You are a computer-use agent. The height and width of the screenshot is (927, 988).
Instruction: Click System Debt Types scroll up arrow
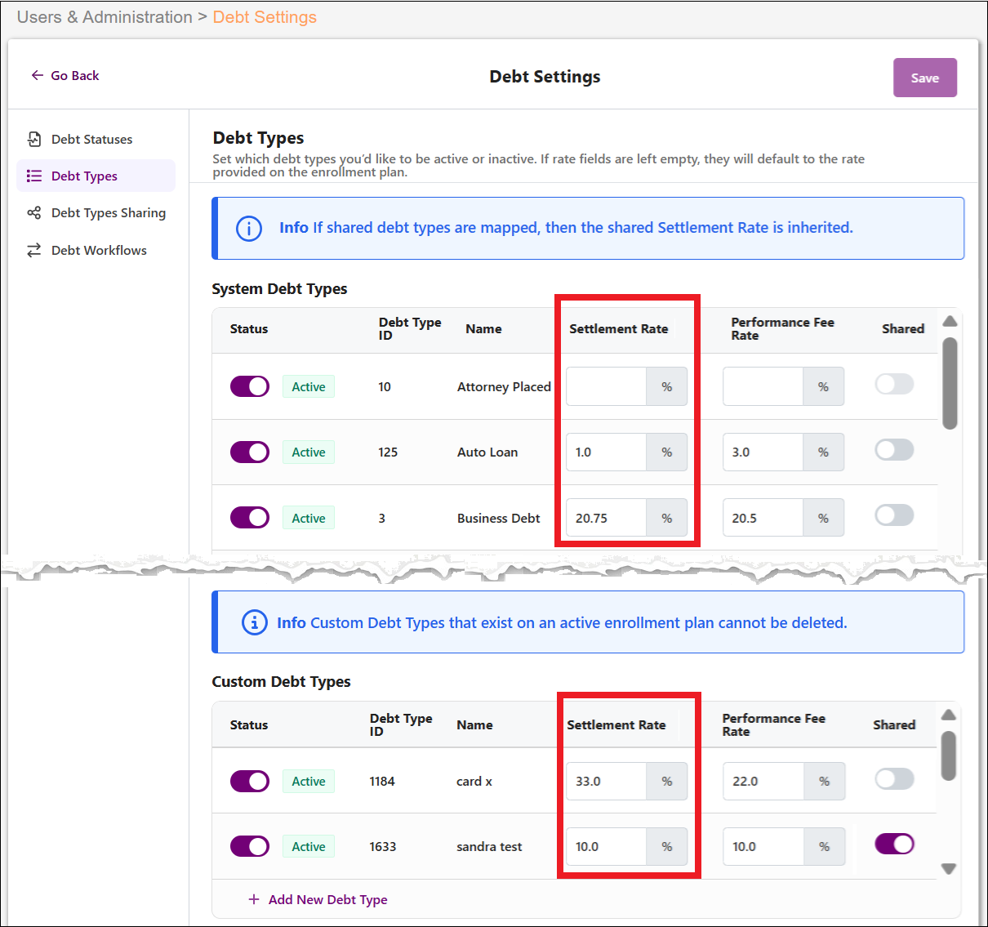point(950,321)
